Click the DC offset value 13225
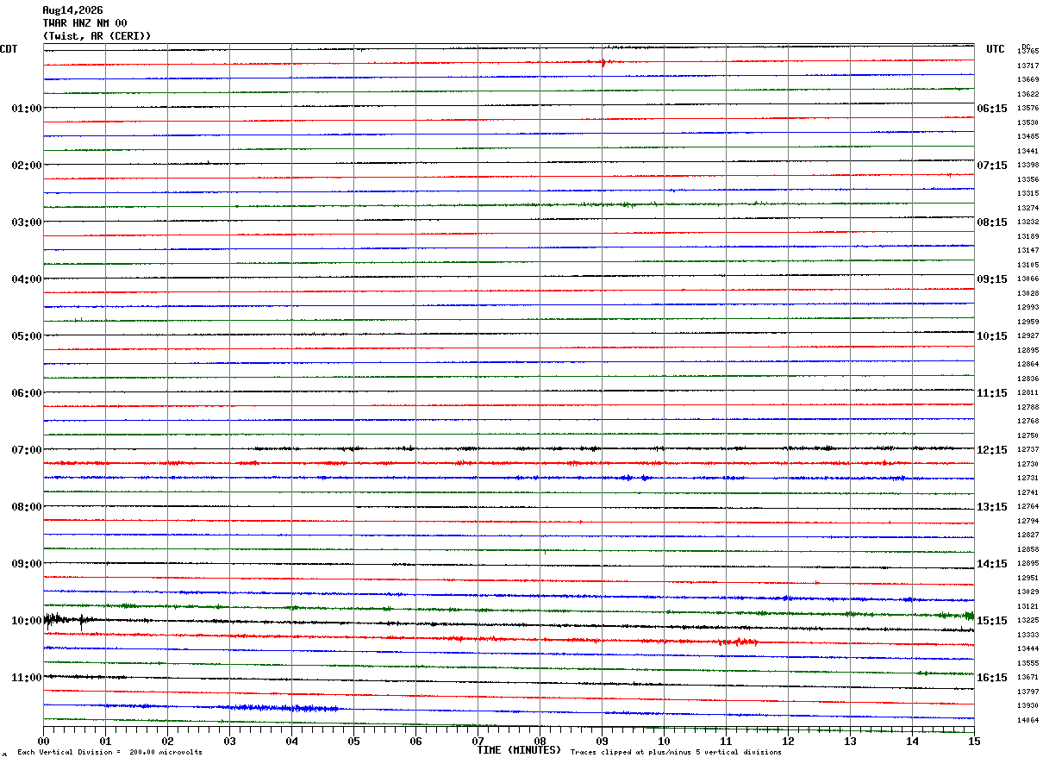Viewport: 1043px width, 764px height. pyautogui.click(x=1027, y=621)
